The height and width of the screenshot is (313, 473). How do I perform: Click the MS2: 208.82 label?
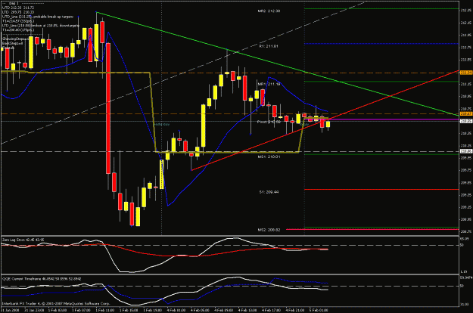coord(269,230)
